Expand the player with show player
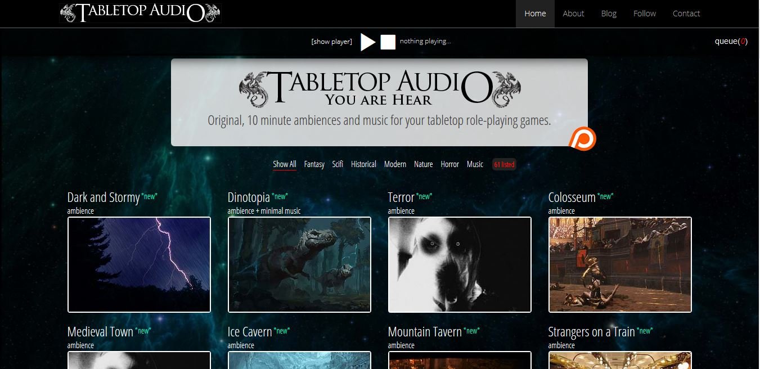Image resolution: width=760 pixels, height=369 pixels. (331, 42)
